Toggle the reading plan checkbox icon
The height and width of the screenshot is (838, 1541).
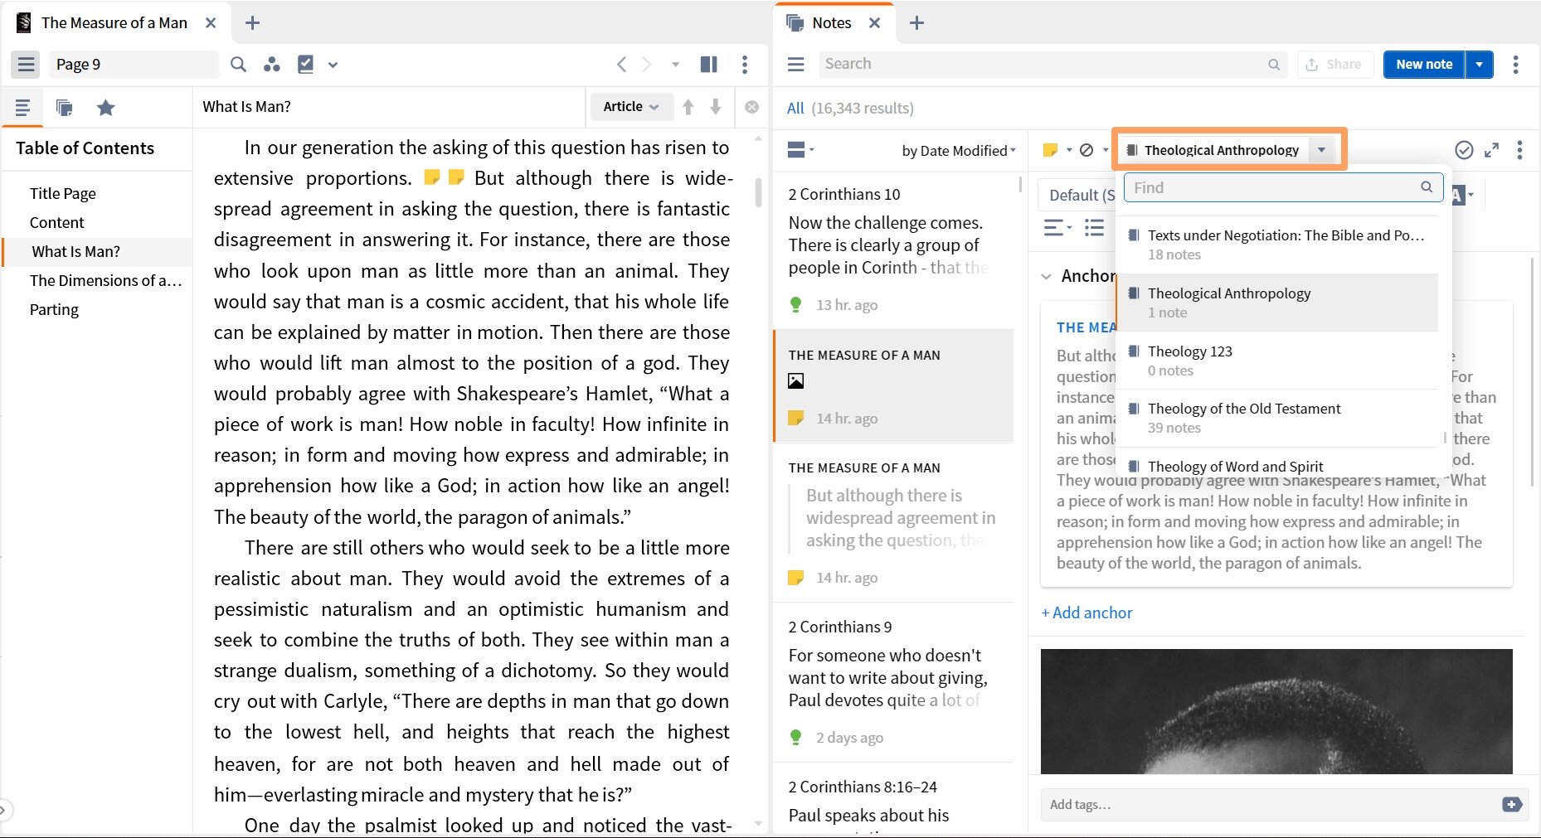tap(305, 64)
